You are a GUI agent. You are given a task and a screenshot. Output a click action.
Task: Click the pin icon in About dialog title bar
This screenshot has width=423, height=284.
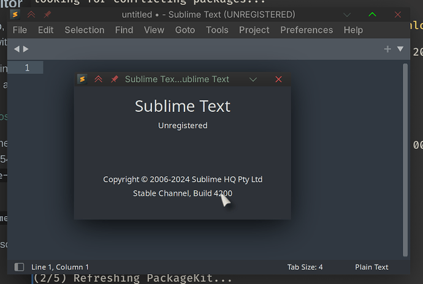(x=114, y=79)
